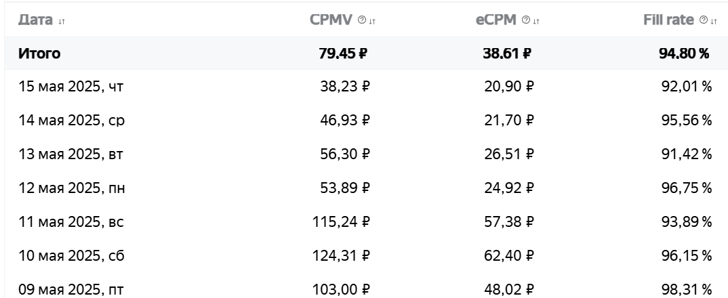
Task: Click the Fill rate column header text
Action: pyautogui.click(x=668, y=20)
